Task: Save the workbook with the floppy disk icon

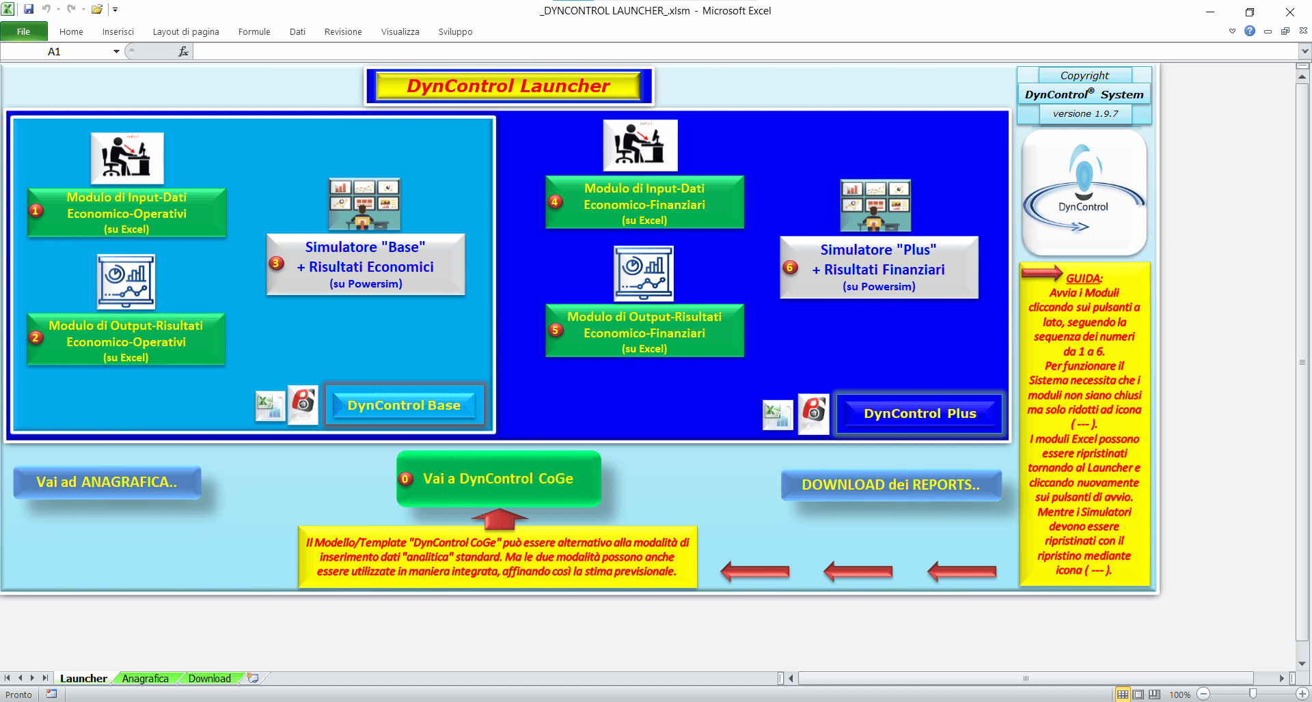Action: click(29, 10)
